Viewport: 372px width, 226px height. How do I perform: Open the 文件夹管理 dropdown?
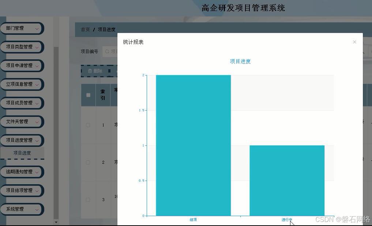[x=22, y=122]
